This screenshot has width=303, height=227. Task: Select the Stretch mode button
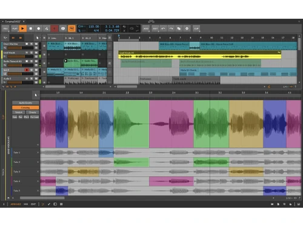19,113
